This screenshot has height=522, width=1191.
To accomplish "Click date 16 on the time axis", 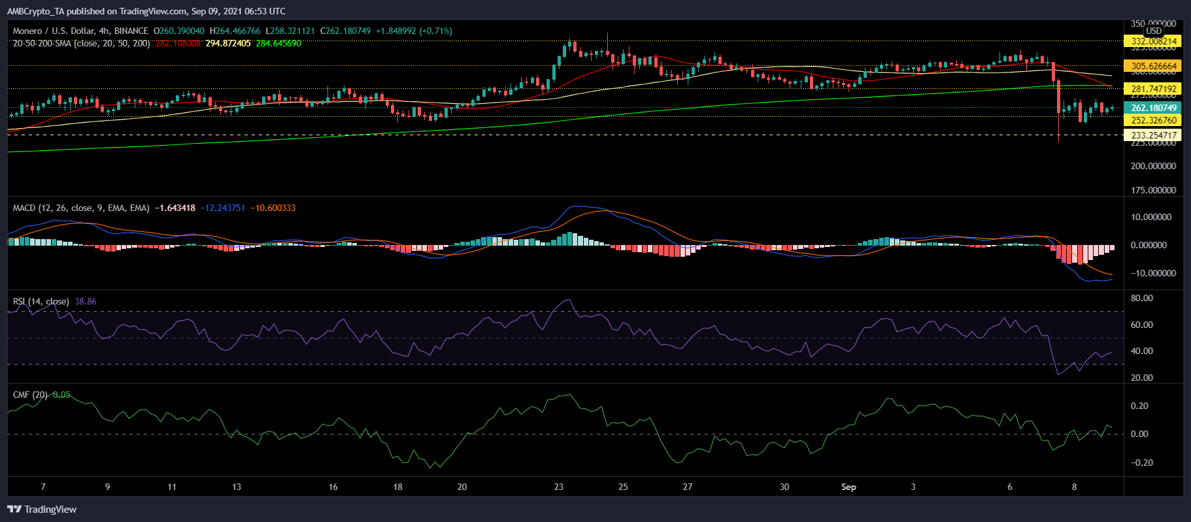I will (x=333, y=487).
